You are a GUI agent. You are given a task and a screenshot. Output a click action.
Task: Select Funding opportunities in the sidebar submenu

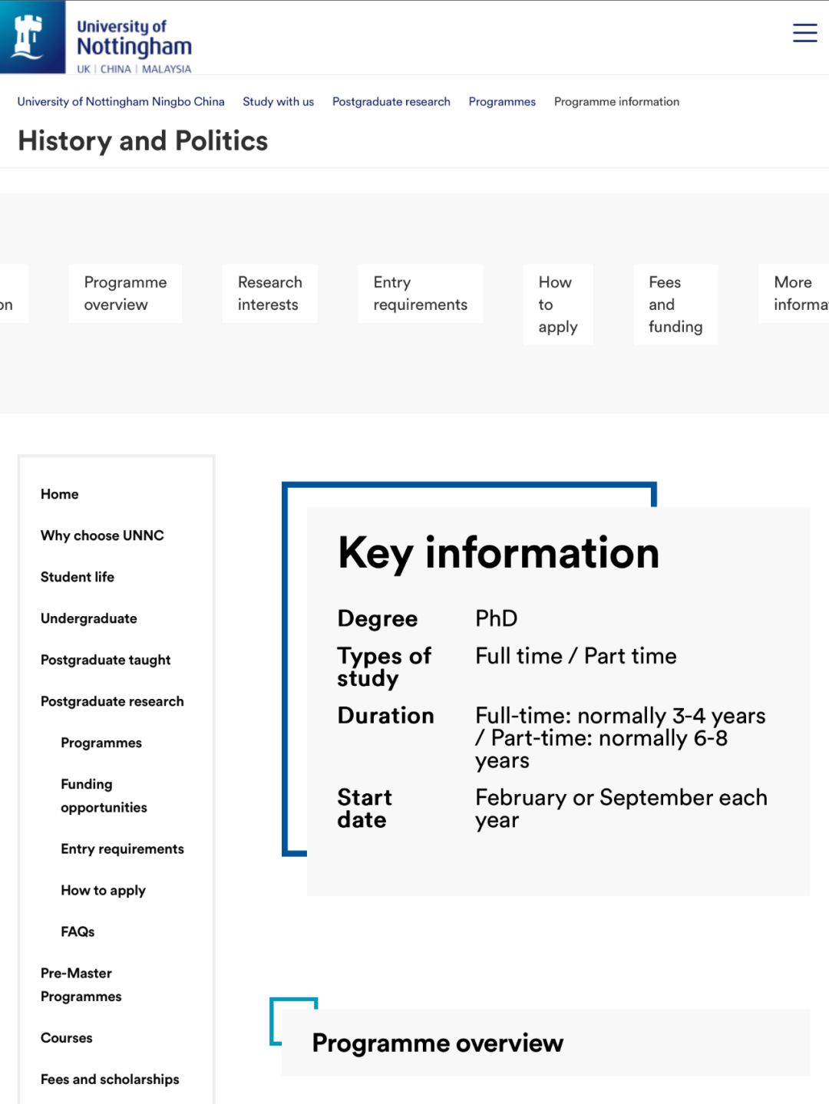click(x=104, y=796)
